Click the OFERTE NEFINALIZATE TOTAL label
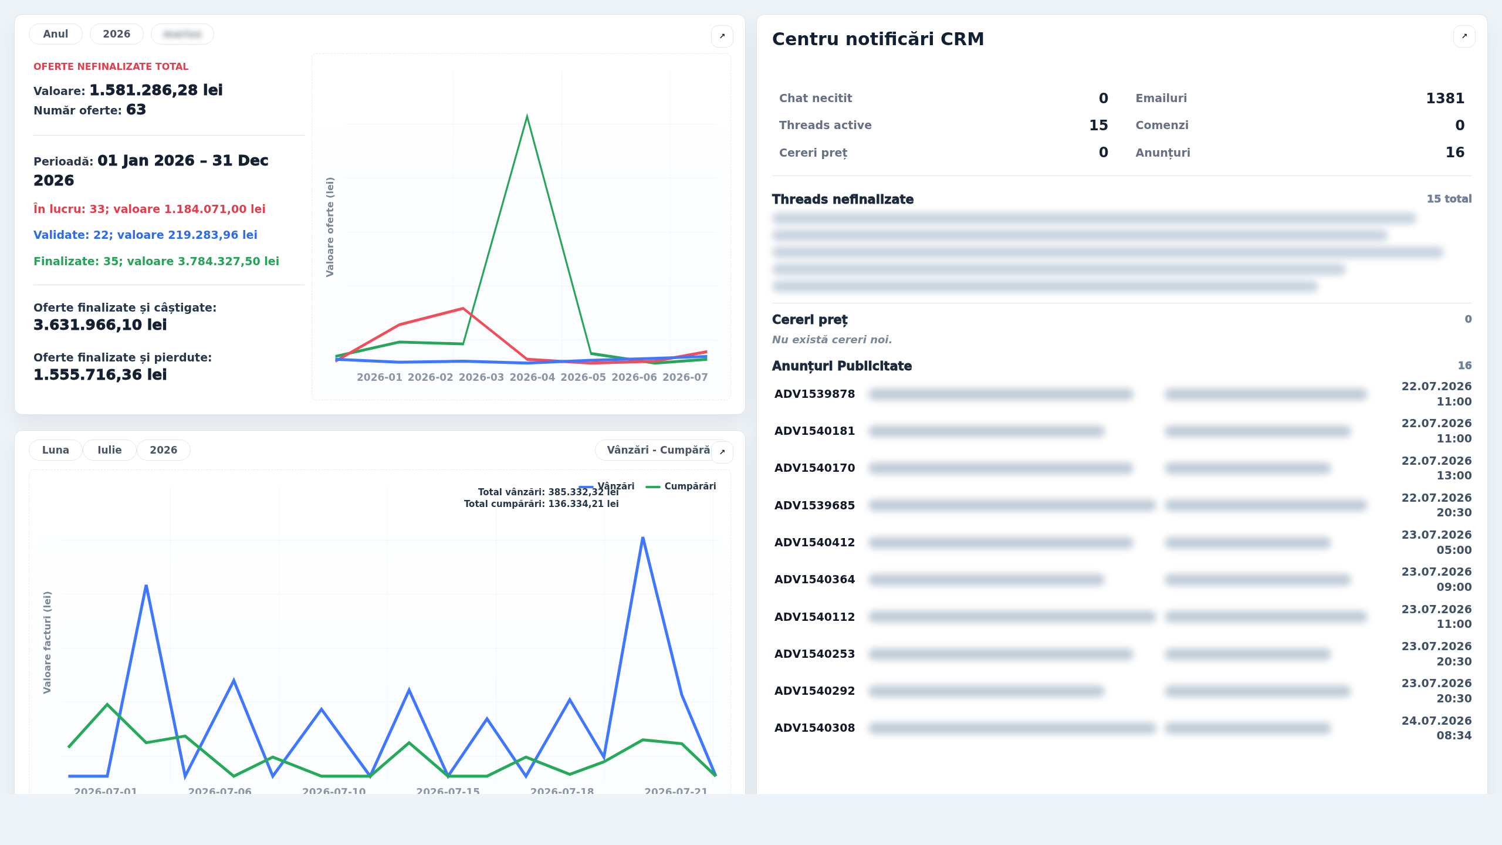 (x=111, y=67)
